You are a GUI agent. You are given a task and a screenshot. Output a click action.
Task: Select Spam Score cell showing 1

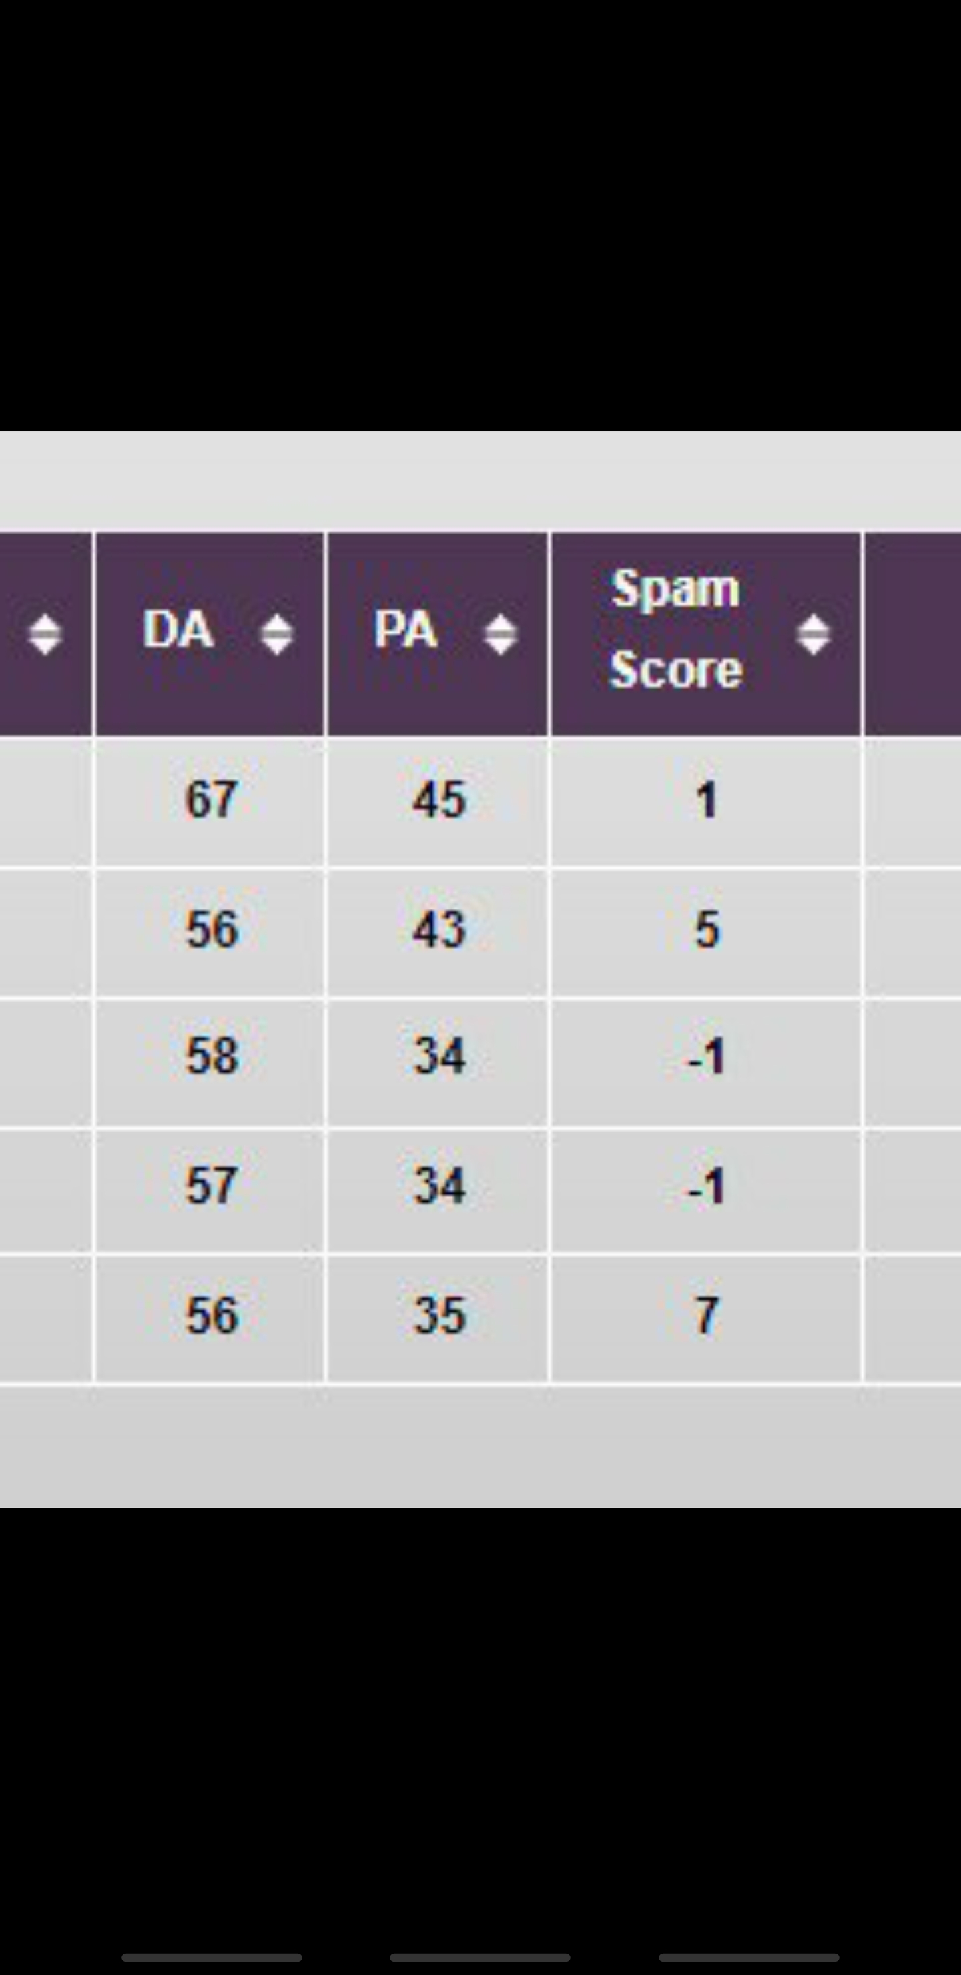tap(705, 801)
